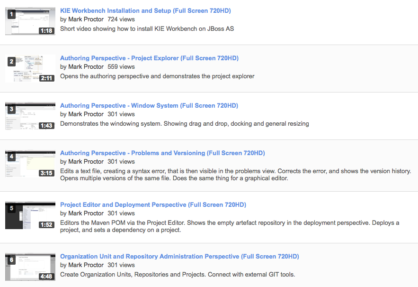Screen dimensions: 418x287
Task: Open KIE Workbench Installation and Setup video
Action: click(145, 11)
